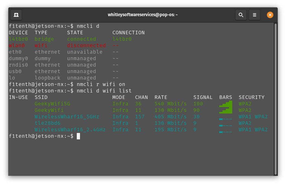Click the signal bars for WirelessWharf16_5GHz

226,119
